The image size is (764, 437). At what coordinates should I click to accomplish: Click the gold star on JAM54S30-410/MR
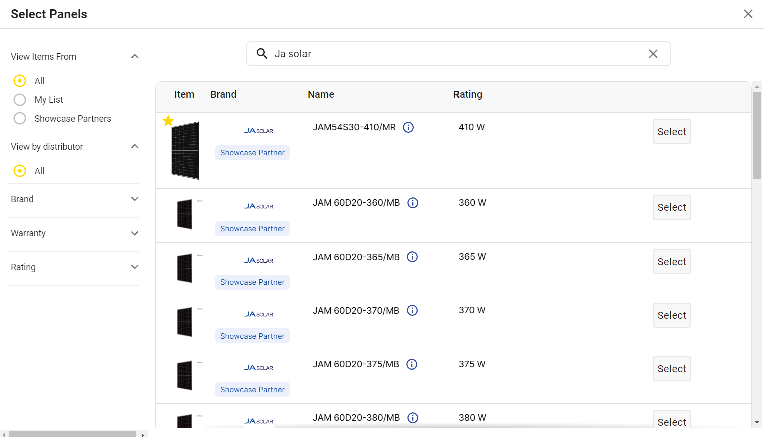pos(168,121)
